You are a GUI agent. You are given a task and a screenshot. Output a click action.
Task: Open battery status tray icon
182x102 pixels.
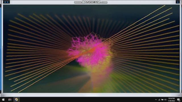click(162, 99)
